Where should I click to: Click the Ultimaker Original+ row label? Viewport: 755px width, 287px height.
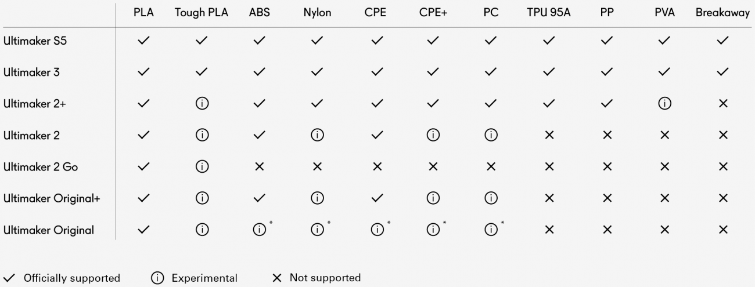(x=52, y=198)
